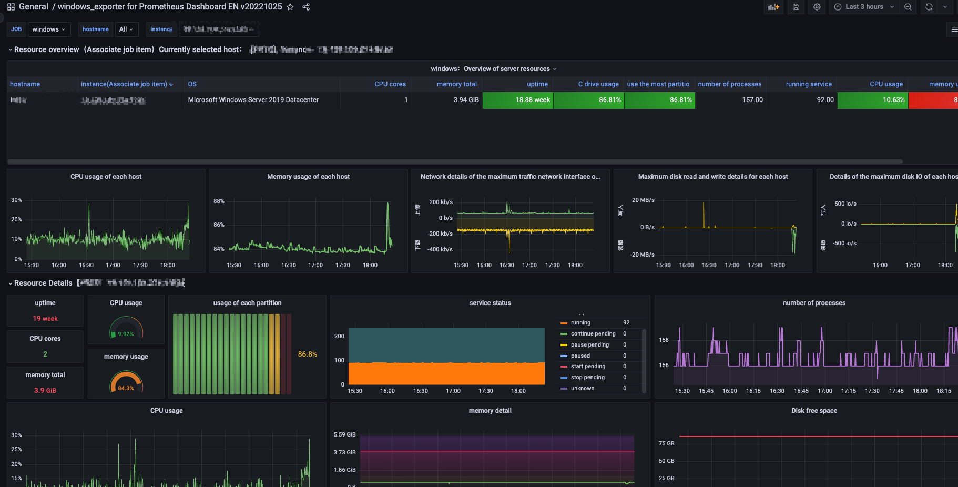The height and width of the screenshot is (487, 958).
Task: Open the Overview of server resources panel menu
Action: [x=494, y=69]
